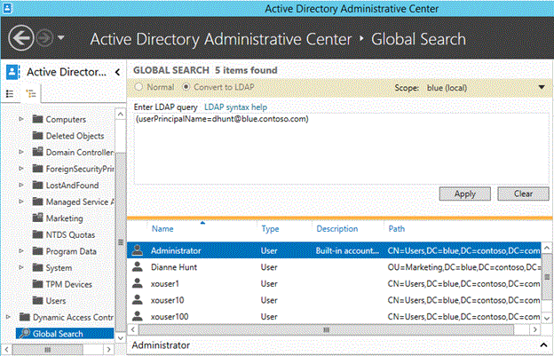Sort results by Type column header
The image size is (554, 356).
point(270,229)
